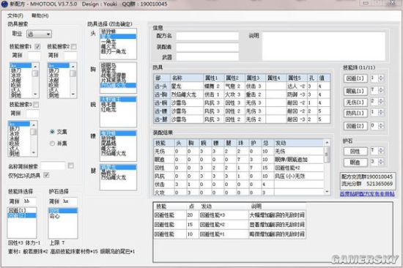Select 回避[1] in the 技能珠选择 list

[21, 210]
